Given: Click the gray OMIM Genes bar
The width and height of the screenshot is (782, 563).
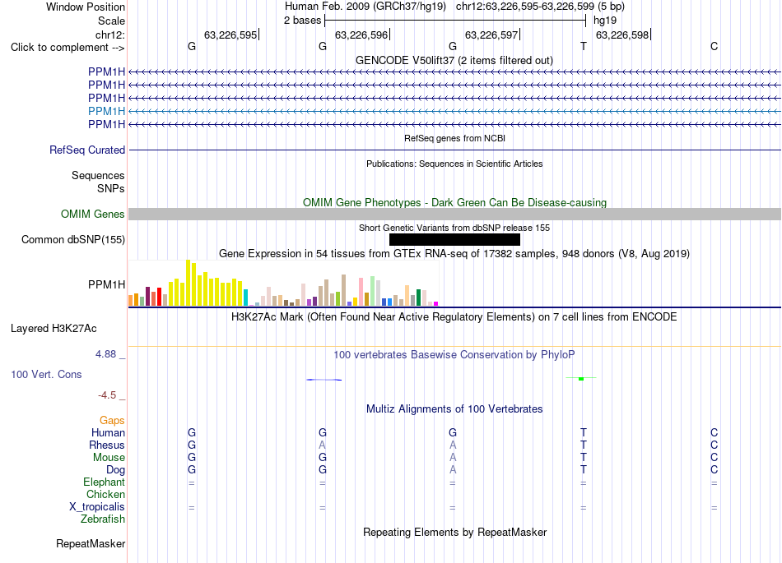Looking at the screenshot, I should tap(454, 214).
